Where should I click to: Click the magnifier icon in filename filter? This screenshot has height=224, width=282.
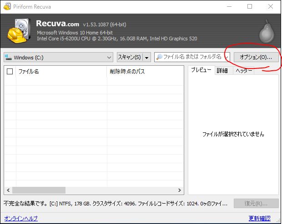coord(159,57)
